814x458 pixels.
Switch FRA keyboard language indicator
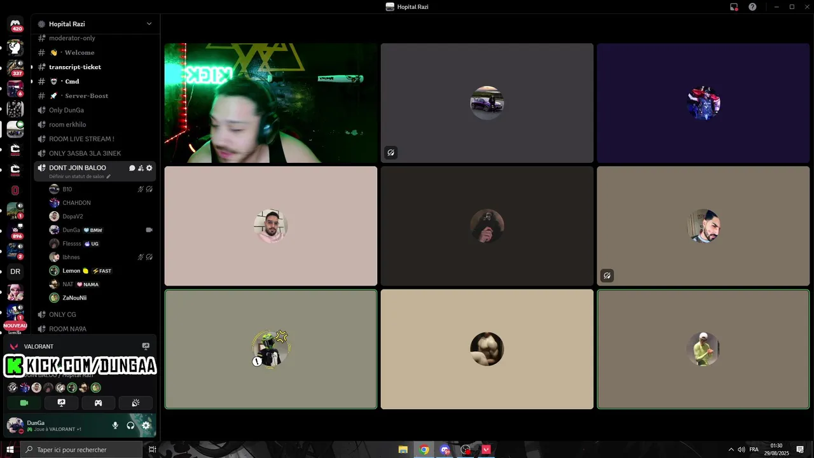[x=754, y=450]
